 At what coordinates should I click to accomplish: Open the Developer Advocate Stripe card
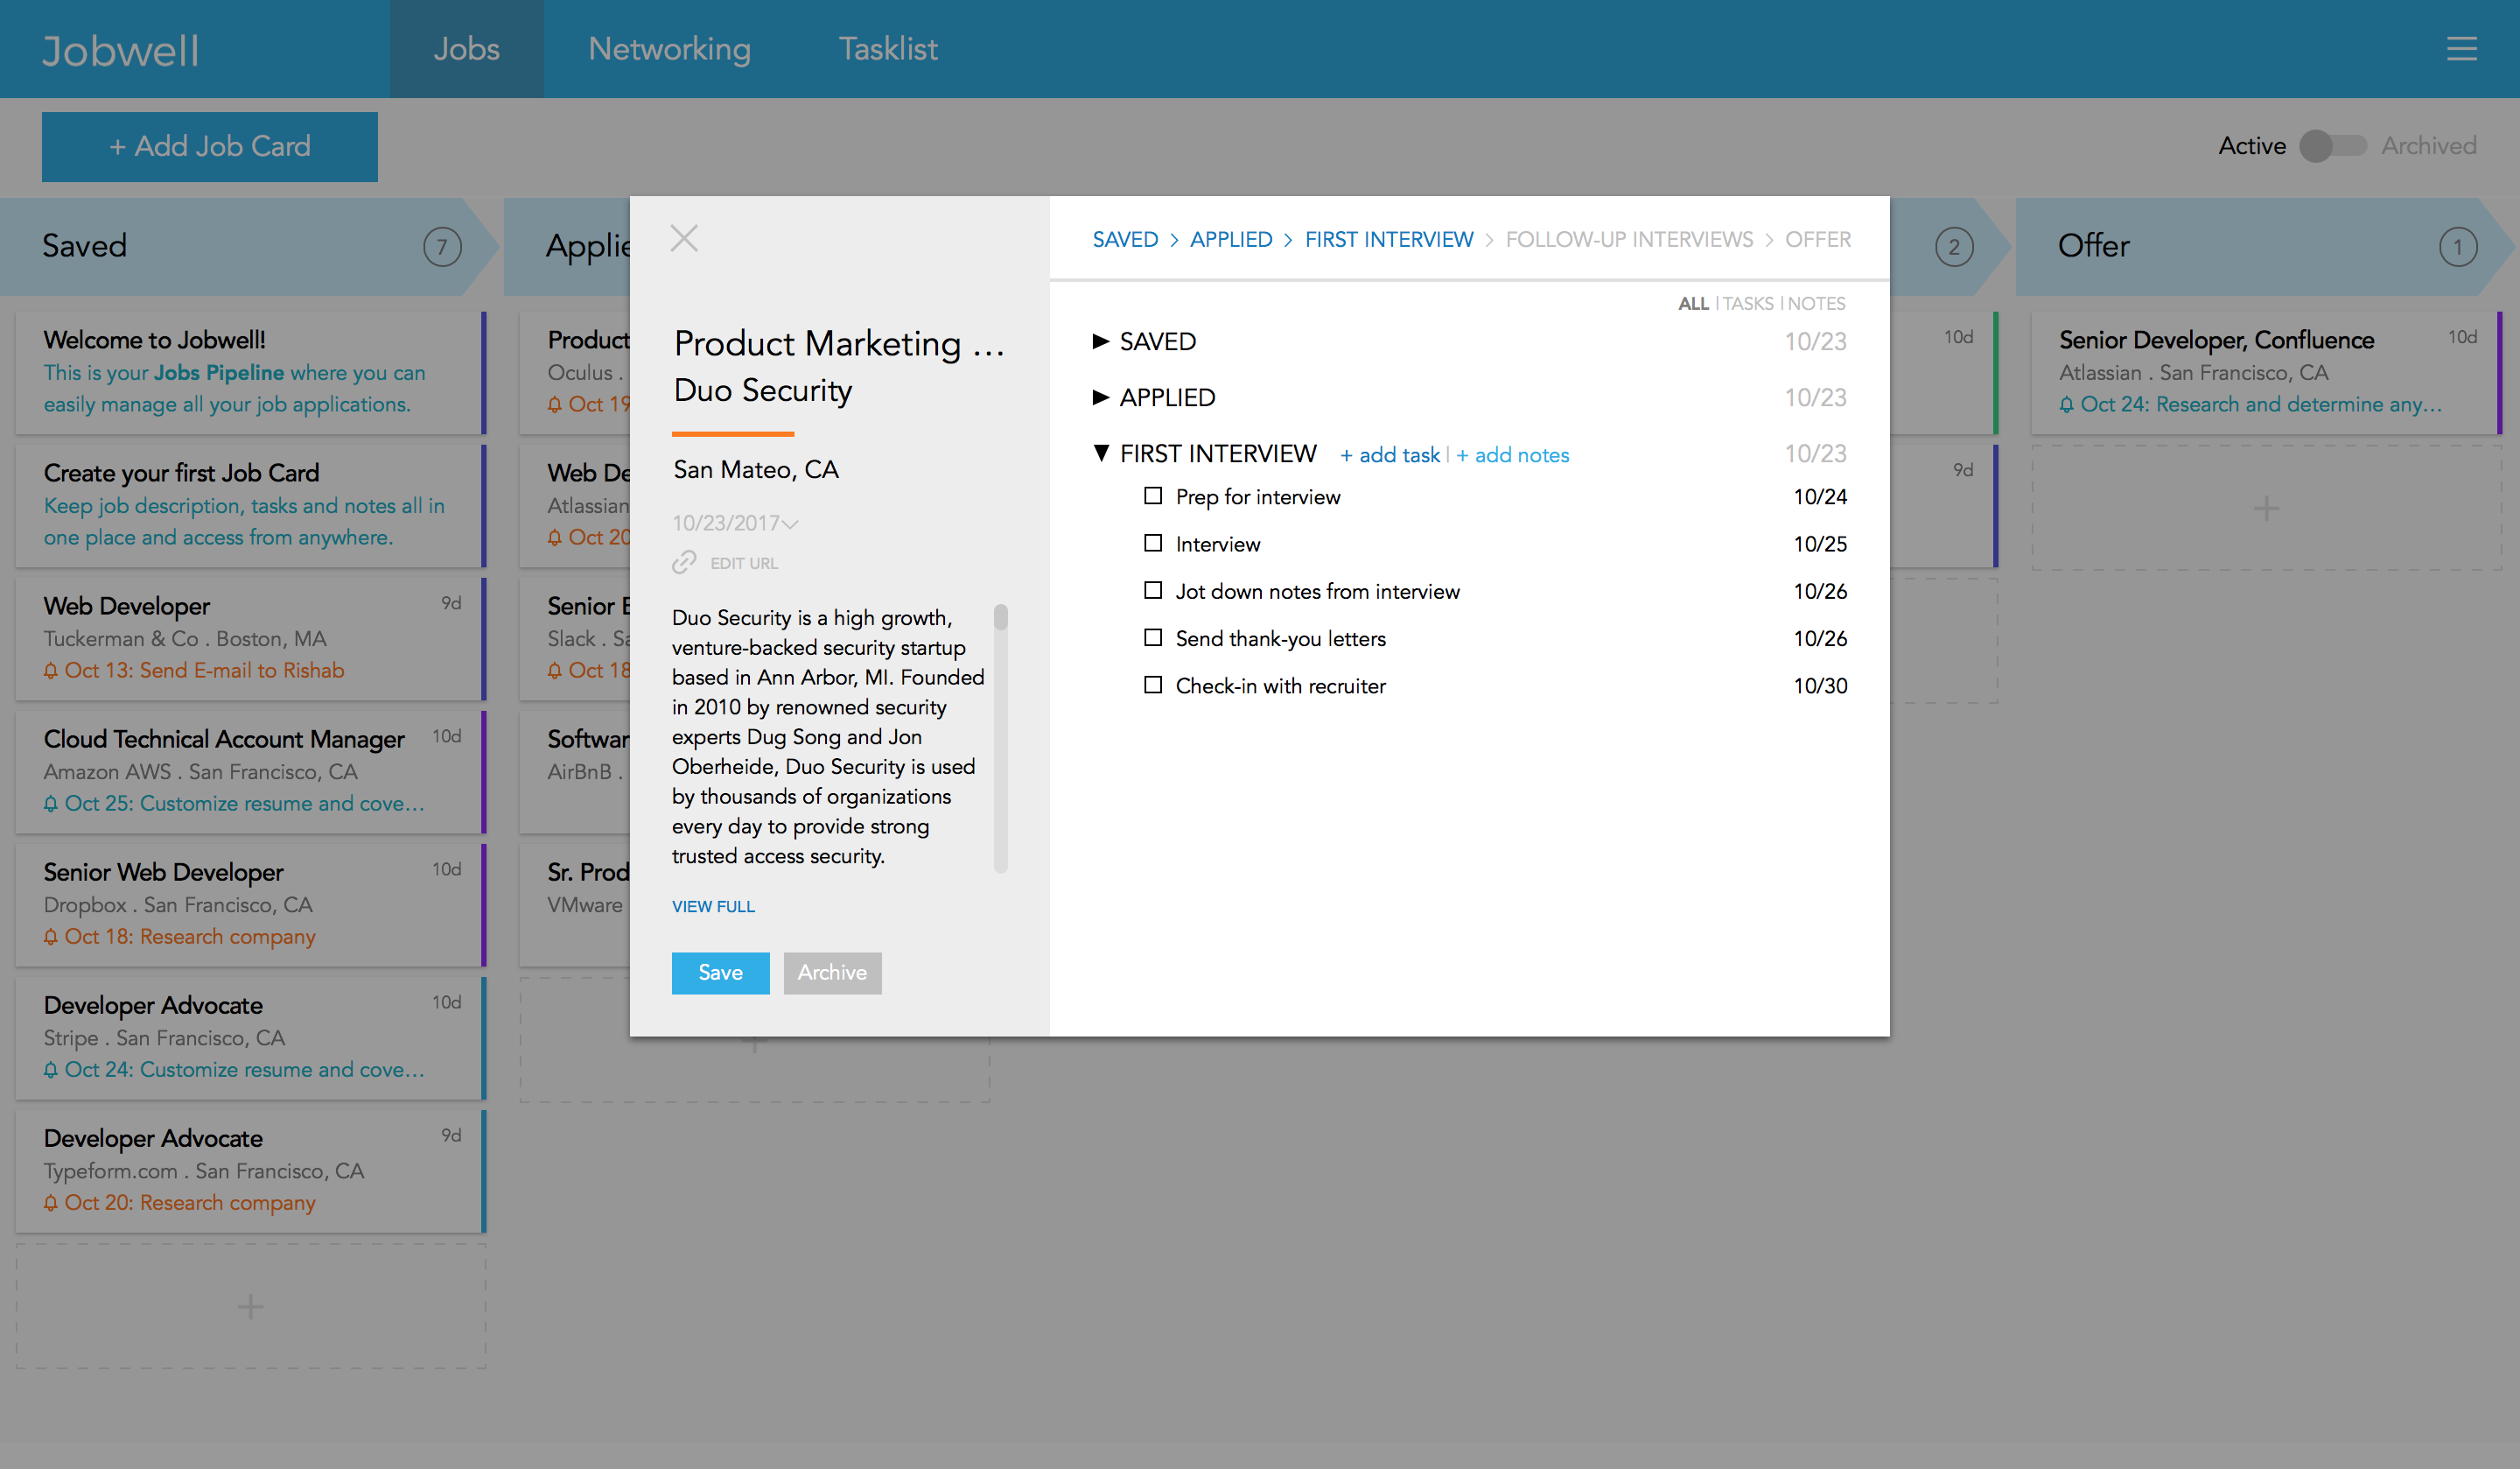coord(251,1037)
